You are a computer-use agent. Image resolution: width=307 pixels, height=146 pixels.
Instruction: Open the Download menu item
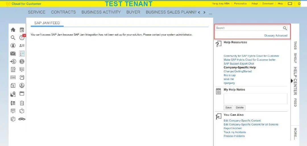pyautogui.click(x=268, y=3)
